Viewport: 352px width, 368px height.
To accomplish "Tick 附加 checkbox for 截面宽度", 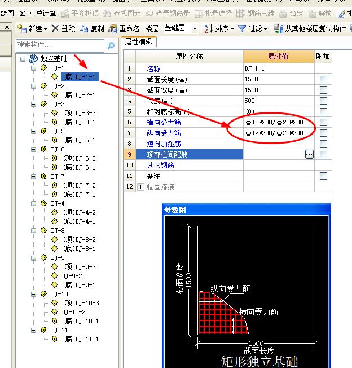I will tap(323, 90).
